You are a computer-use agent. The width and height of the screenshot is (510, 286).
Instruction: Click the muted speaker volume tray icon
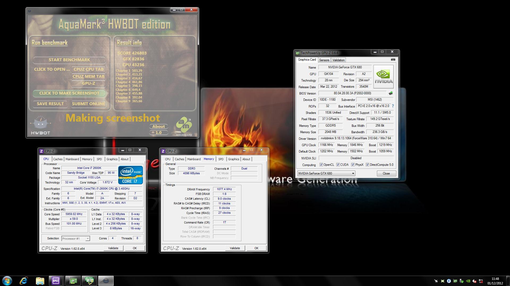pyautogui.click(x=474, y=281)
